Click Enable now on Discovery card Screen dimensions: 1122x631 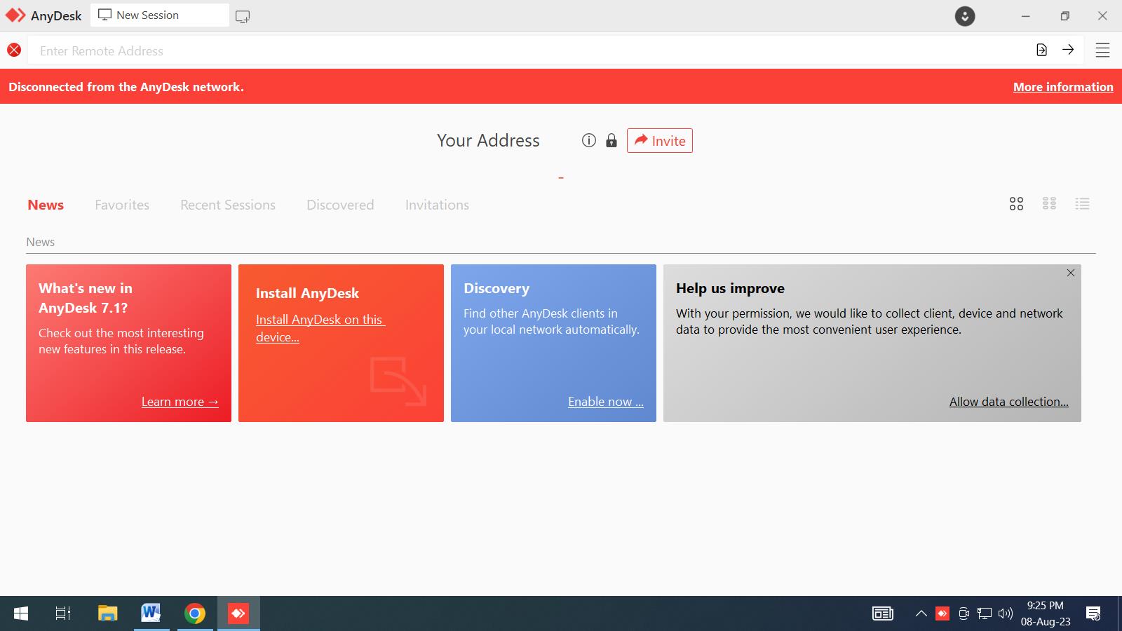point(605,402)
